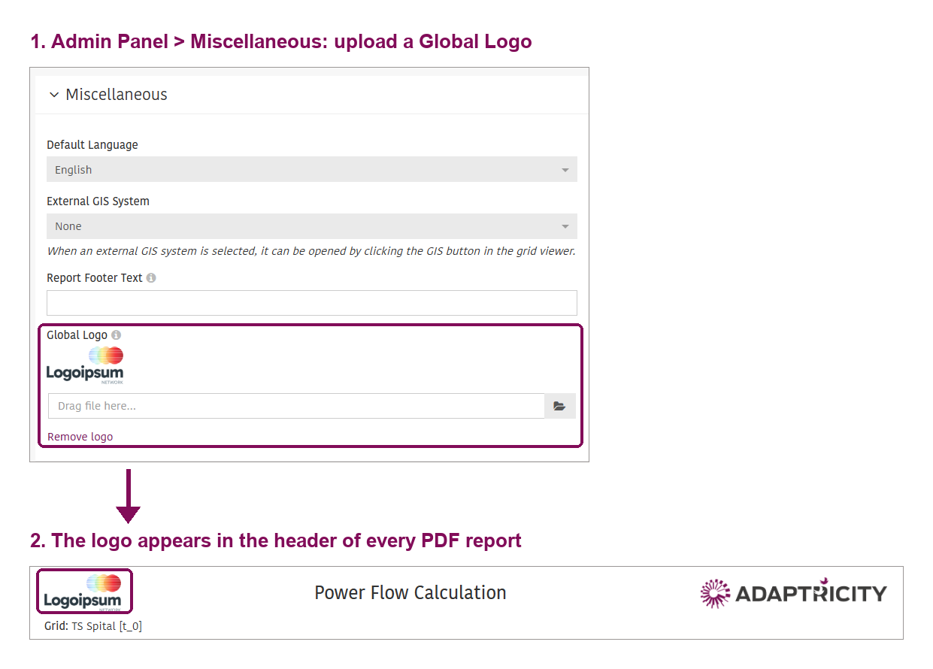Click the Default Language label
This screenshot has width=933, height=669.
(x=92, y=145)
